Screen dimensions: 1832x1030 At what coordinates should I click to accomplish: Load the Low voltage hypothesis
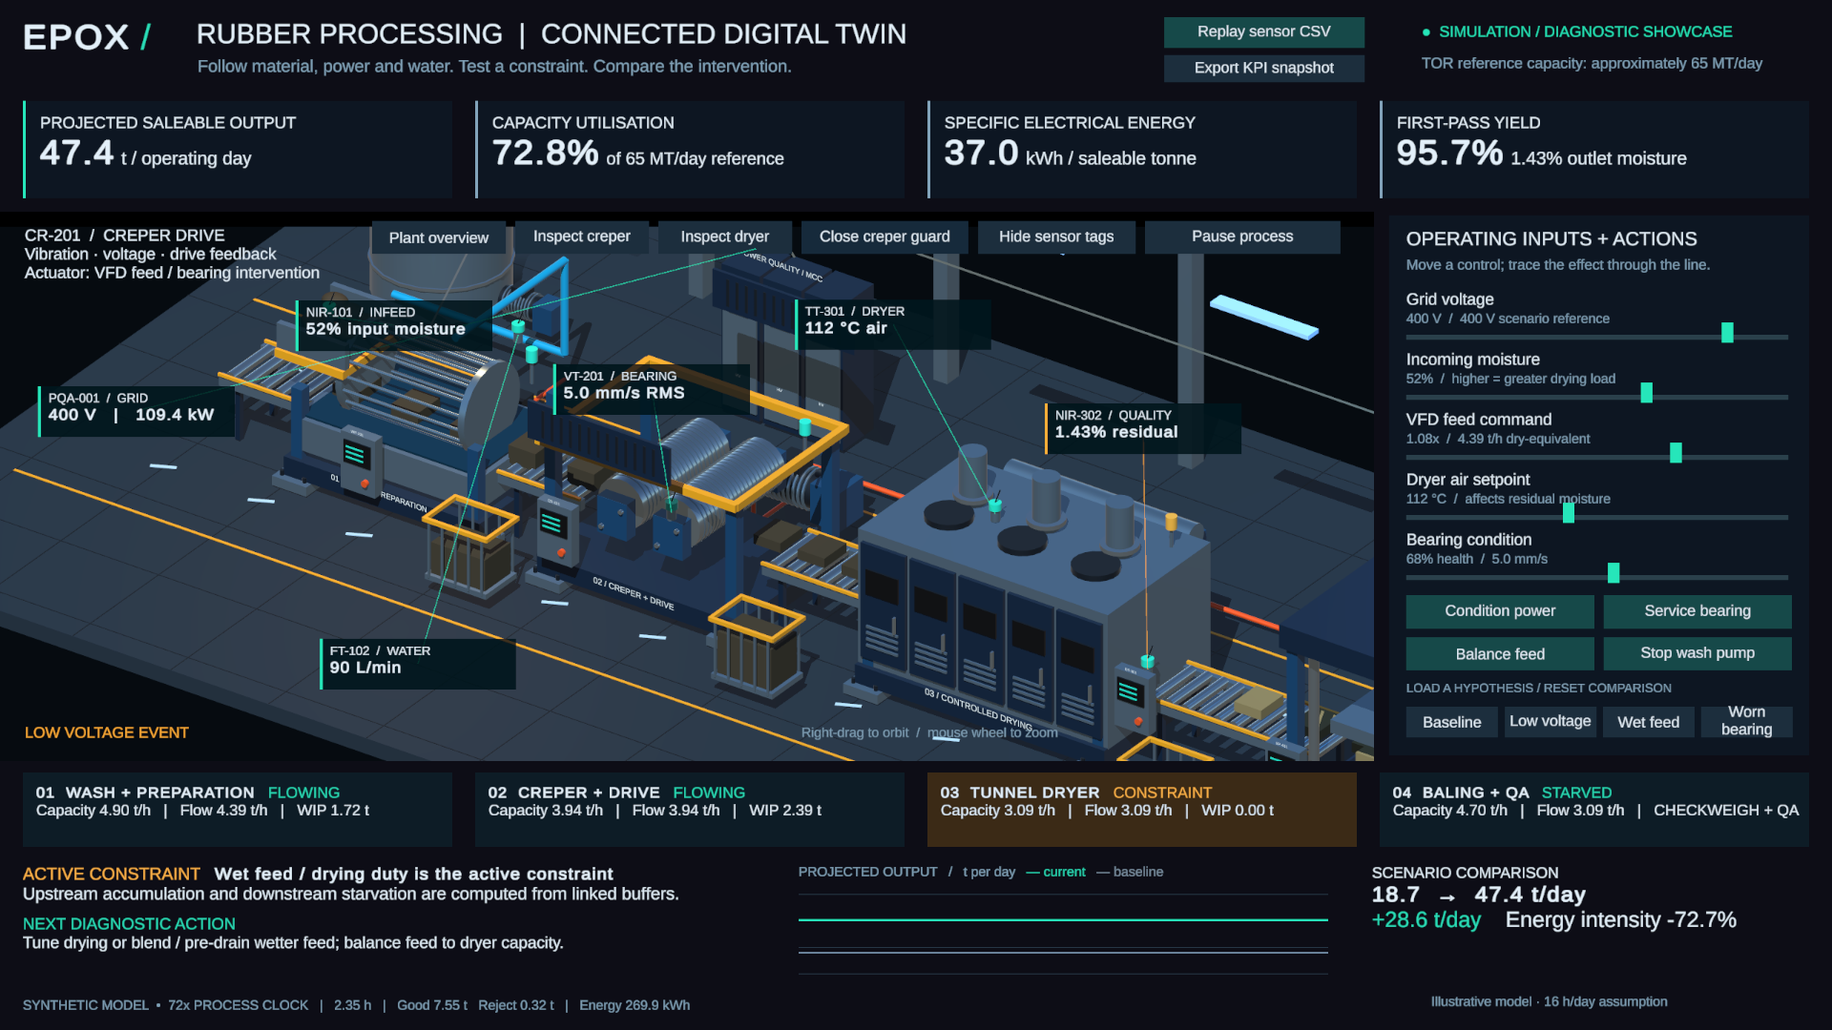[x=1550, y=722]
